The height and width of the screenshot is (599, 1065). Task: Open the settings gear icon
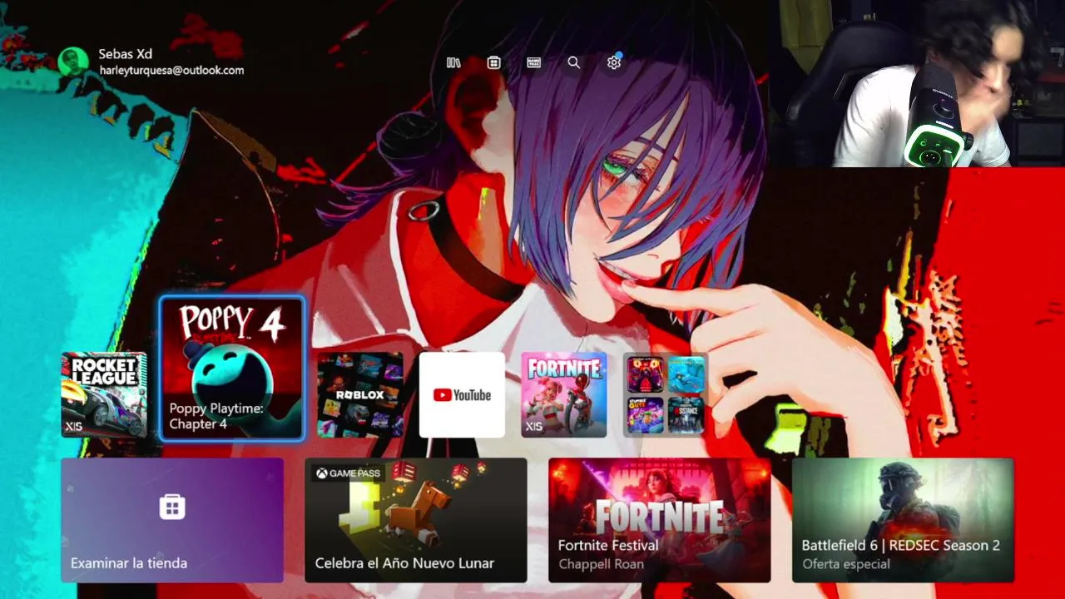tap(614, 62)
